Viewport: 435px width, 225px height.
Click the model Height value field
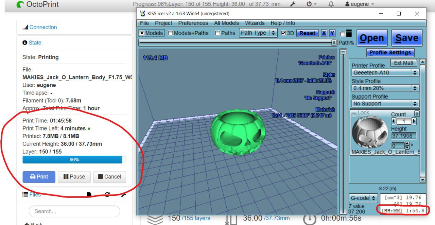tap(404, 136)
